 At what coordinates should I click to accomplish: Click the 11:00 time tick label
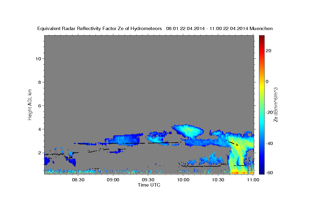click(253, 180)
